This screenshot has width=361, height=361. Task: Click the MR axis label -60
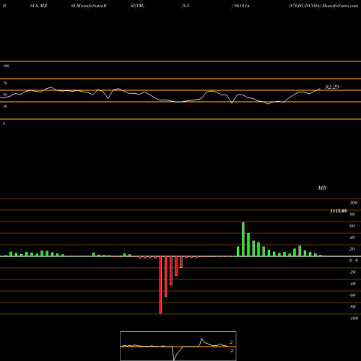[x=352, y=295]
